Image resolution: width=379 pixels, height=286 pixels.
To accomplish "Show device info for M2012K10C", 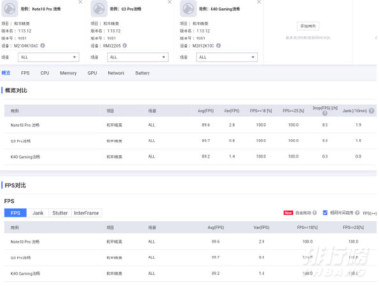I will pyautogui.click(x=219, y=45).
